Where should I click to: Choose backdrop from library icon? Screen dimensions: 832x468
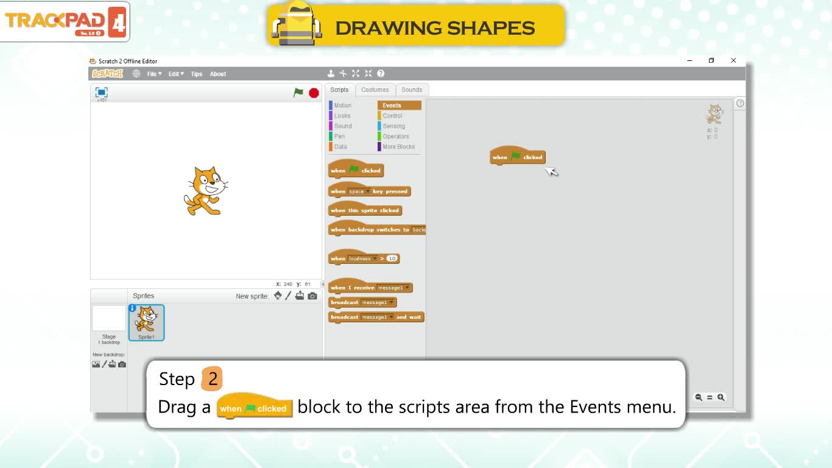96,364
